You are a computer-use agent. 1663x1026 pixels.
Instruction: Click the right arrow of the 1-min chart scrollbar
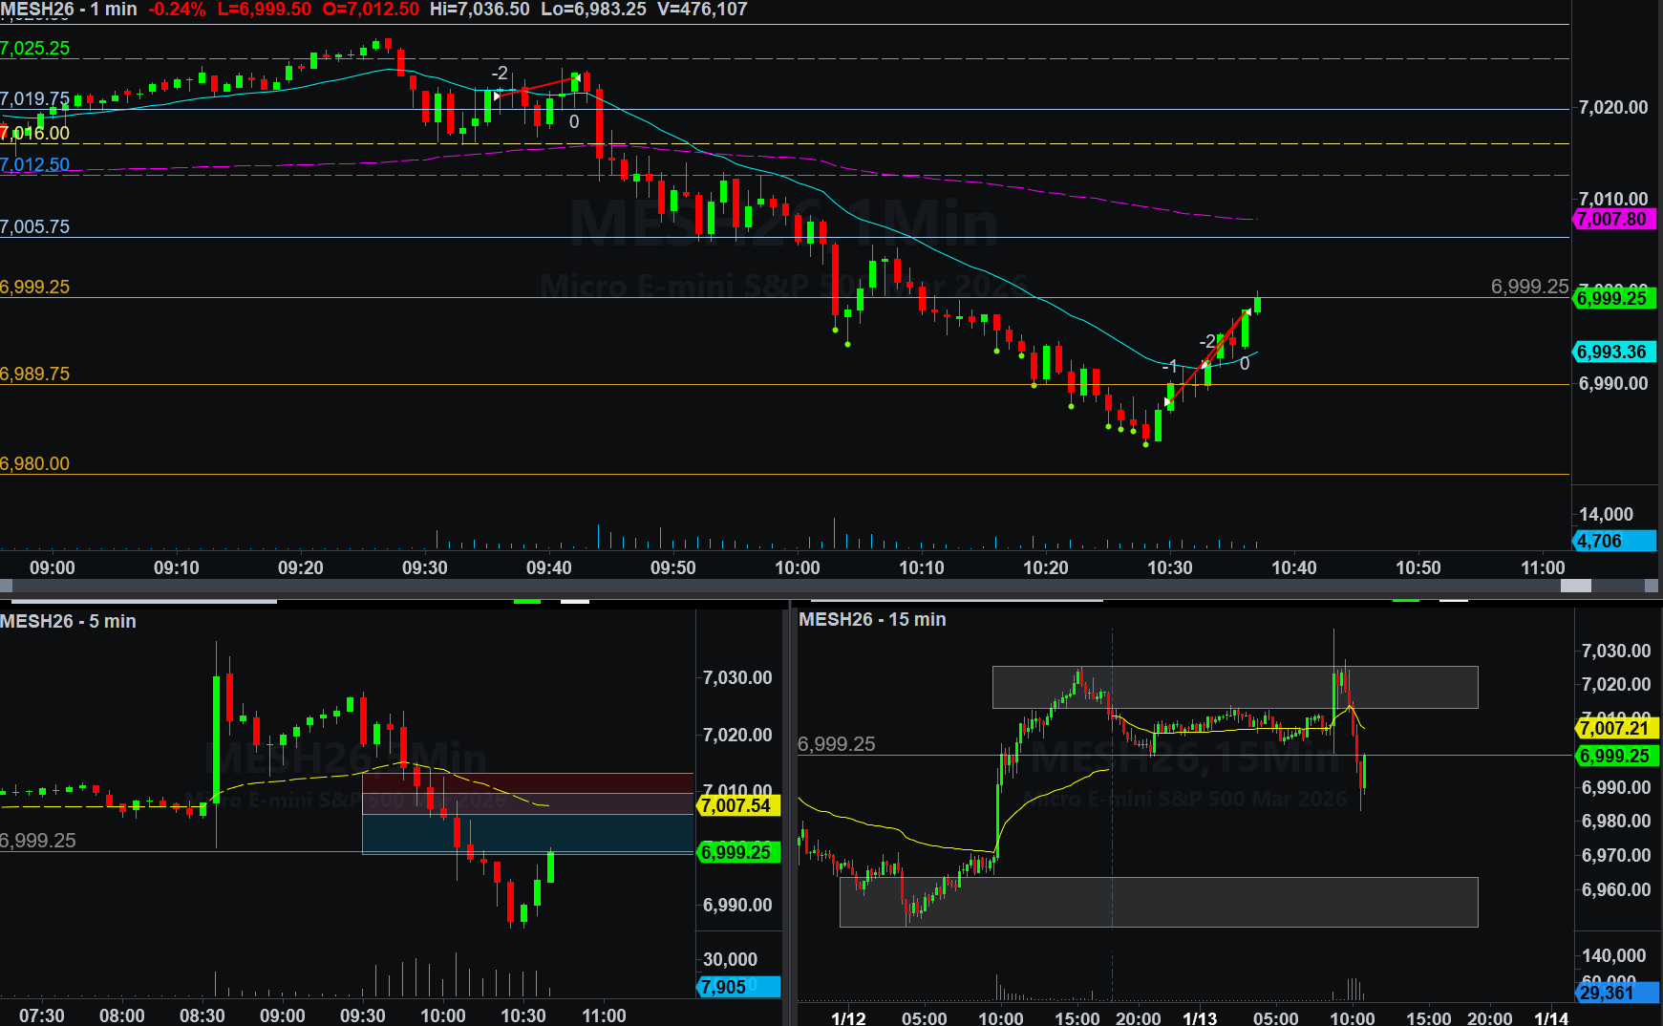tap(1652, 586)
